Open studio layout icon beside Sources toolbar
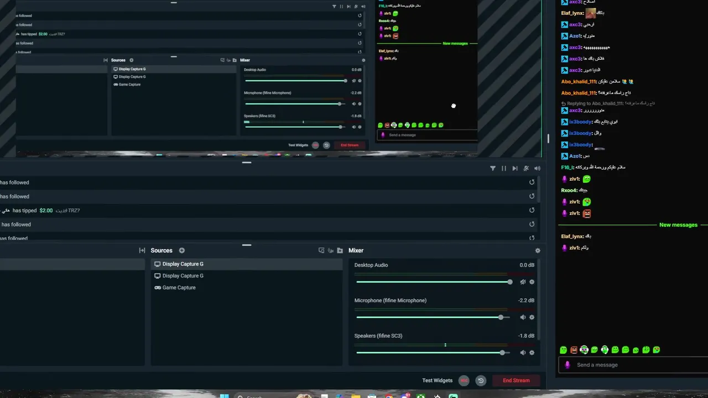 (x=321, y=250)
